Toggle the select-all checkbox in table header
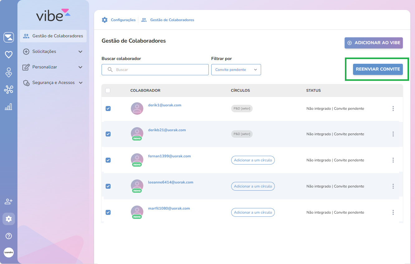This screenshot has width=415, height=264. 108,90
